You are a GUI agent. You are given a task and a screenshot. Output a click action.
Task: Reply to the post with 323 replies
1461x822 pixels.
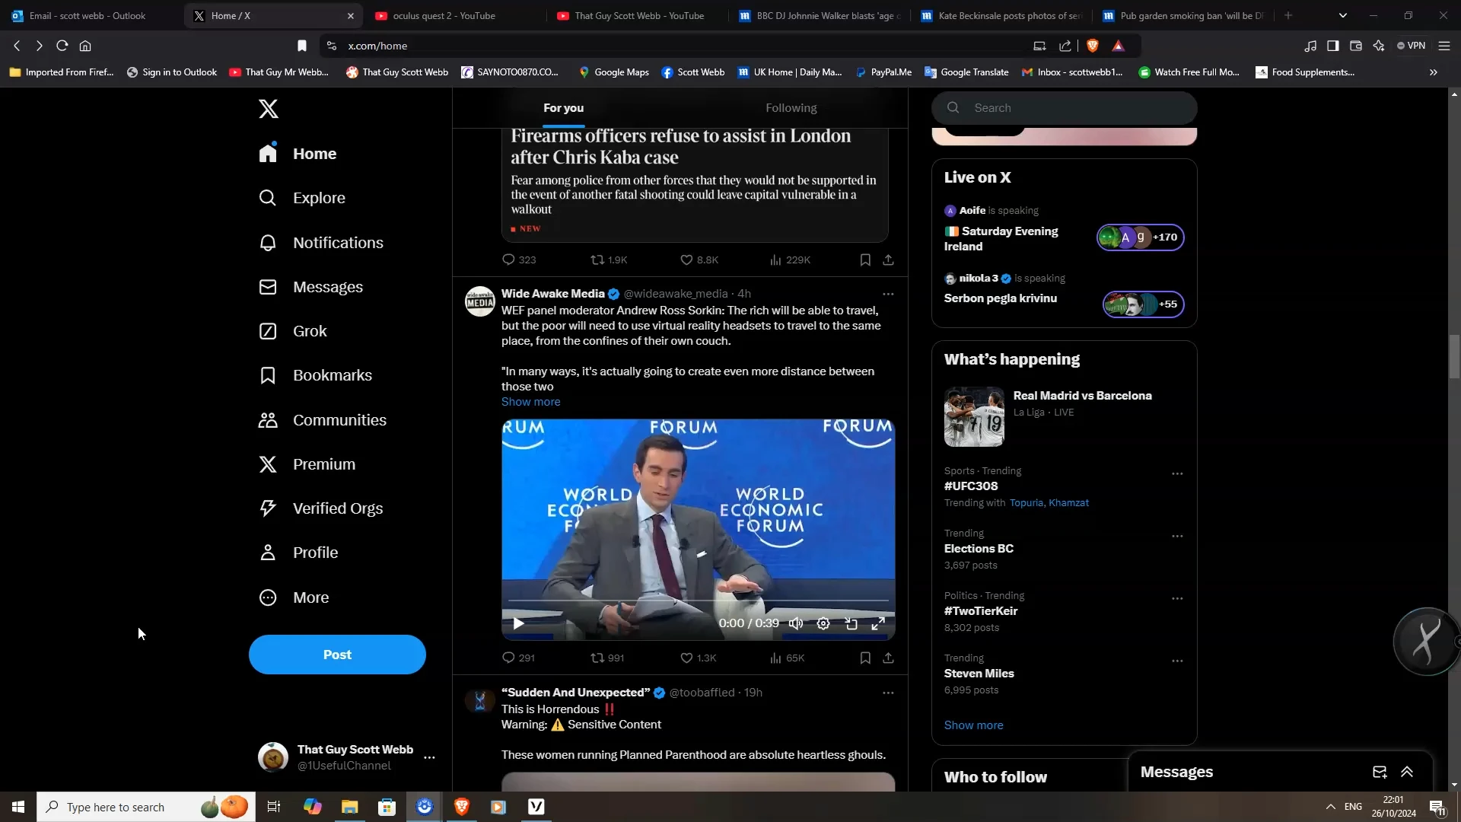click(519, 260)
